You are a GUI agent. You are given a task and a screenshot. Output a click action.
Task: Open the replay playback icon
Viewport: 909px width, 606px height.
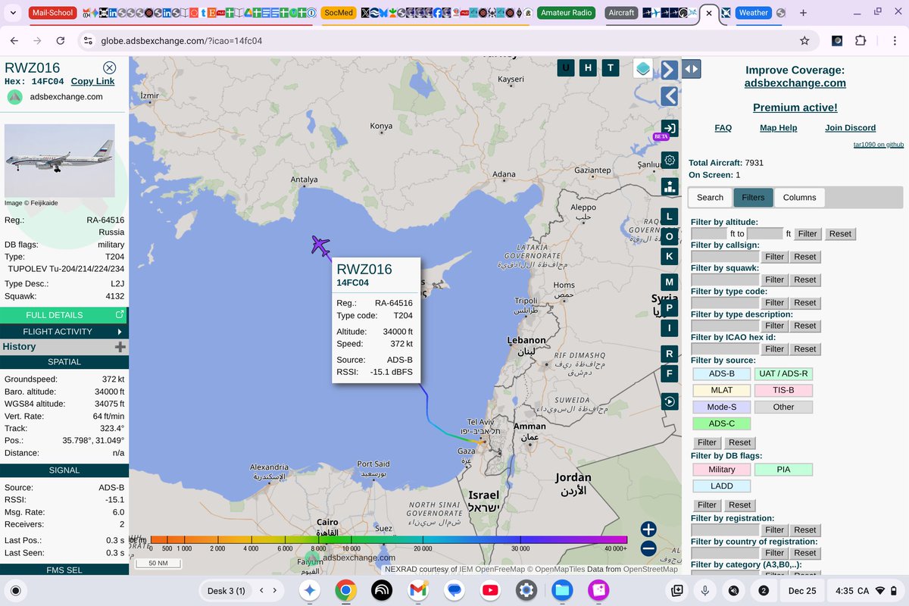coord(669,401)
